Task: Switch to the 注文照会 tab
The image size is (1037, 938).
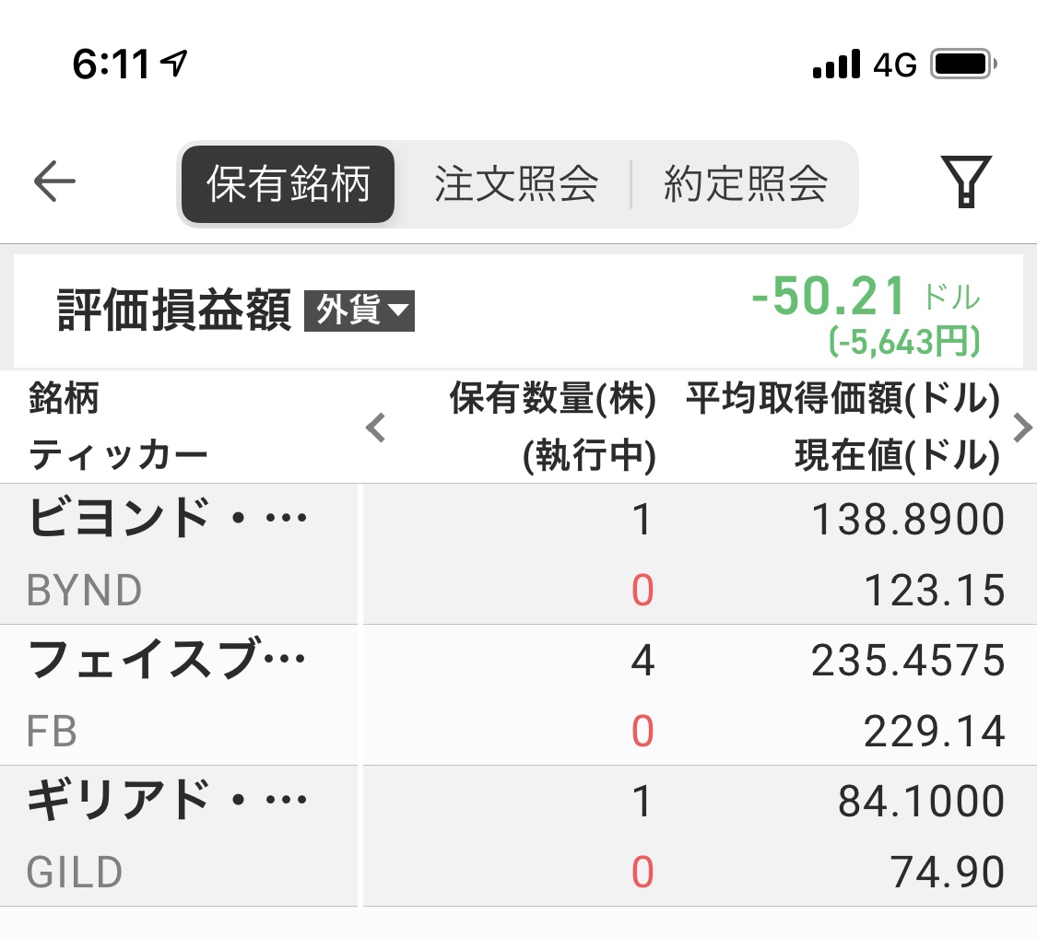Action: 516,183
